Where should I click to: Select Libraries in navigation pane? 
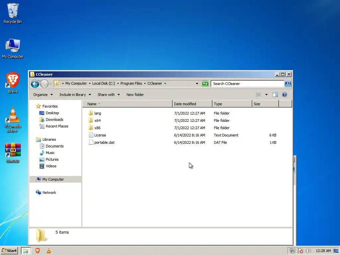(x=49, y=139)
